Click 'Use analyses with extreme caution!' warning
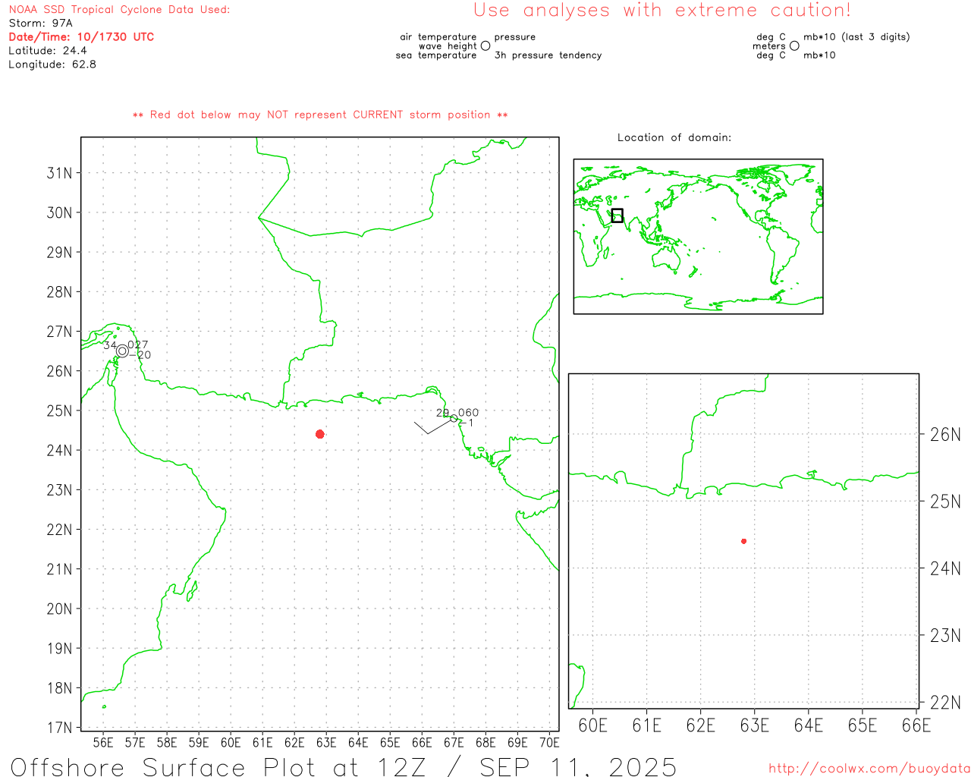 [x=662, y=10]
